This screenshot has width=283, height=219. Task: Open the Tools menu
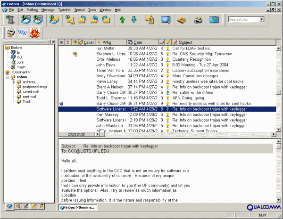[x=92, y=10]
